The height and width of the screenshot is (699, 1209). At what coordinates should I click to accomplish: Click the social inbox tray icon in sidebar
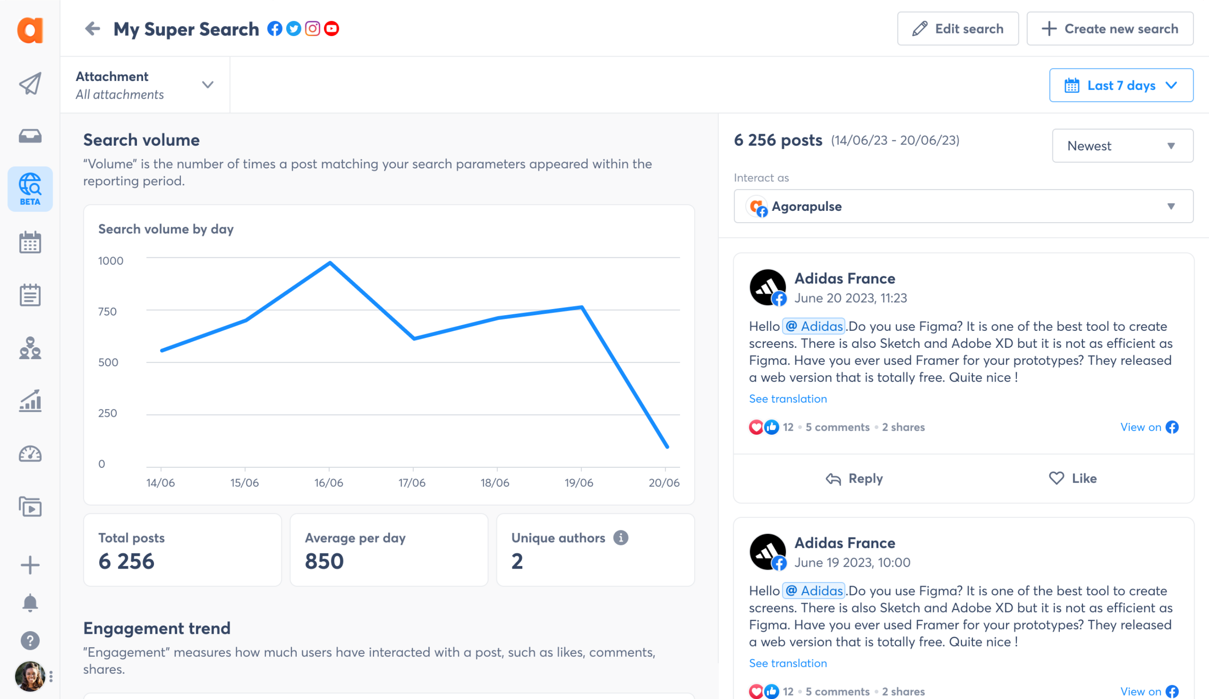[30, 136]
